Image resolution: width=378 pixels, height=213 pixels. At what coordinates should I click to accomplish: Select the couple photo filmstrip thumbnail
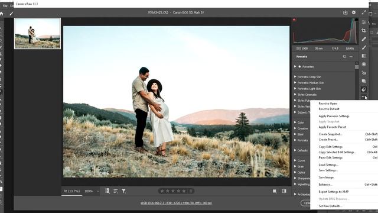click(37, 33)
